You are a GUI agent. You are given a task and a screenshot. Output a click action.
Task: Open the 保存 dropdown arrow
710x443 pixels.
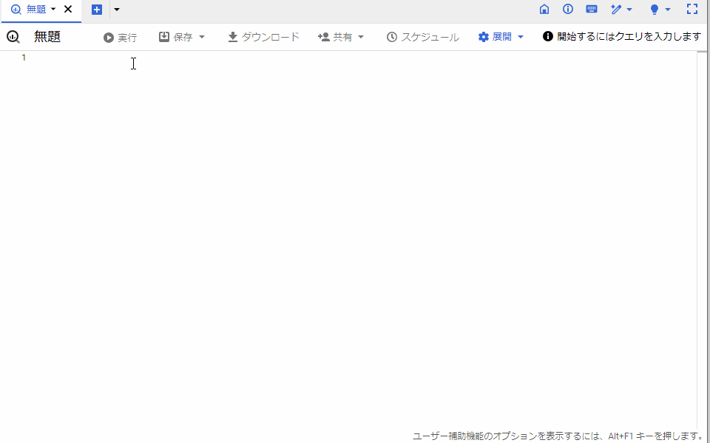(x=201, y=36)
